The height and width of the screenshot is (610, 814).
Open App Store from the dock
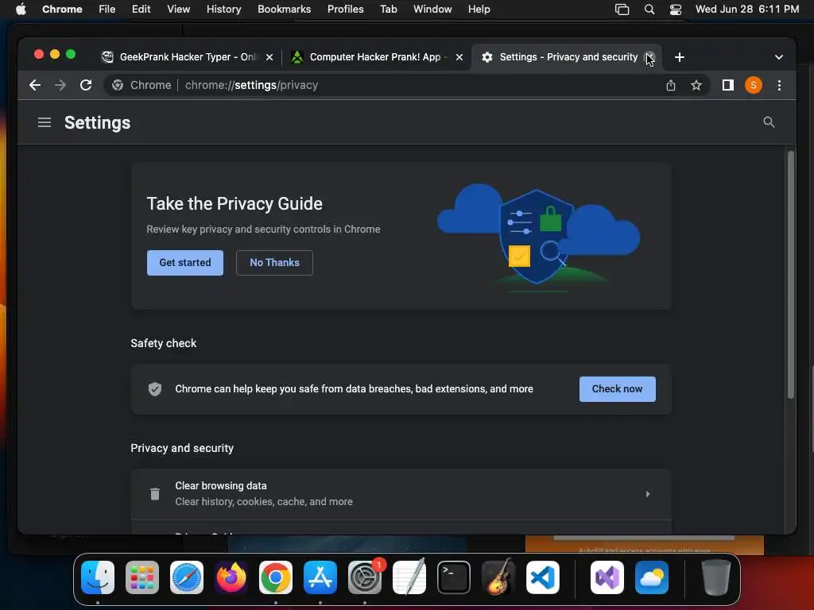coord(320,577)
